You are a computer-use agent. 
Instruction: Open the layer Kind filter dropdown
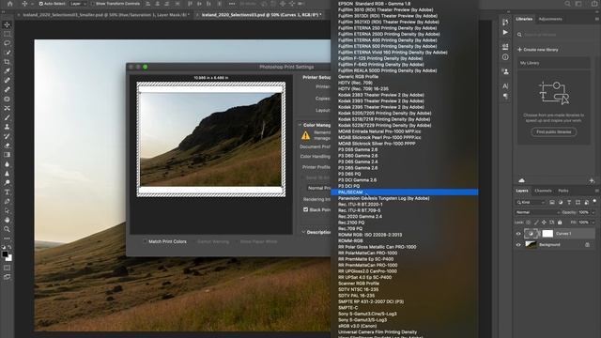click(531, 202)
